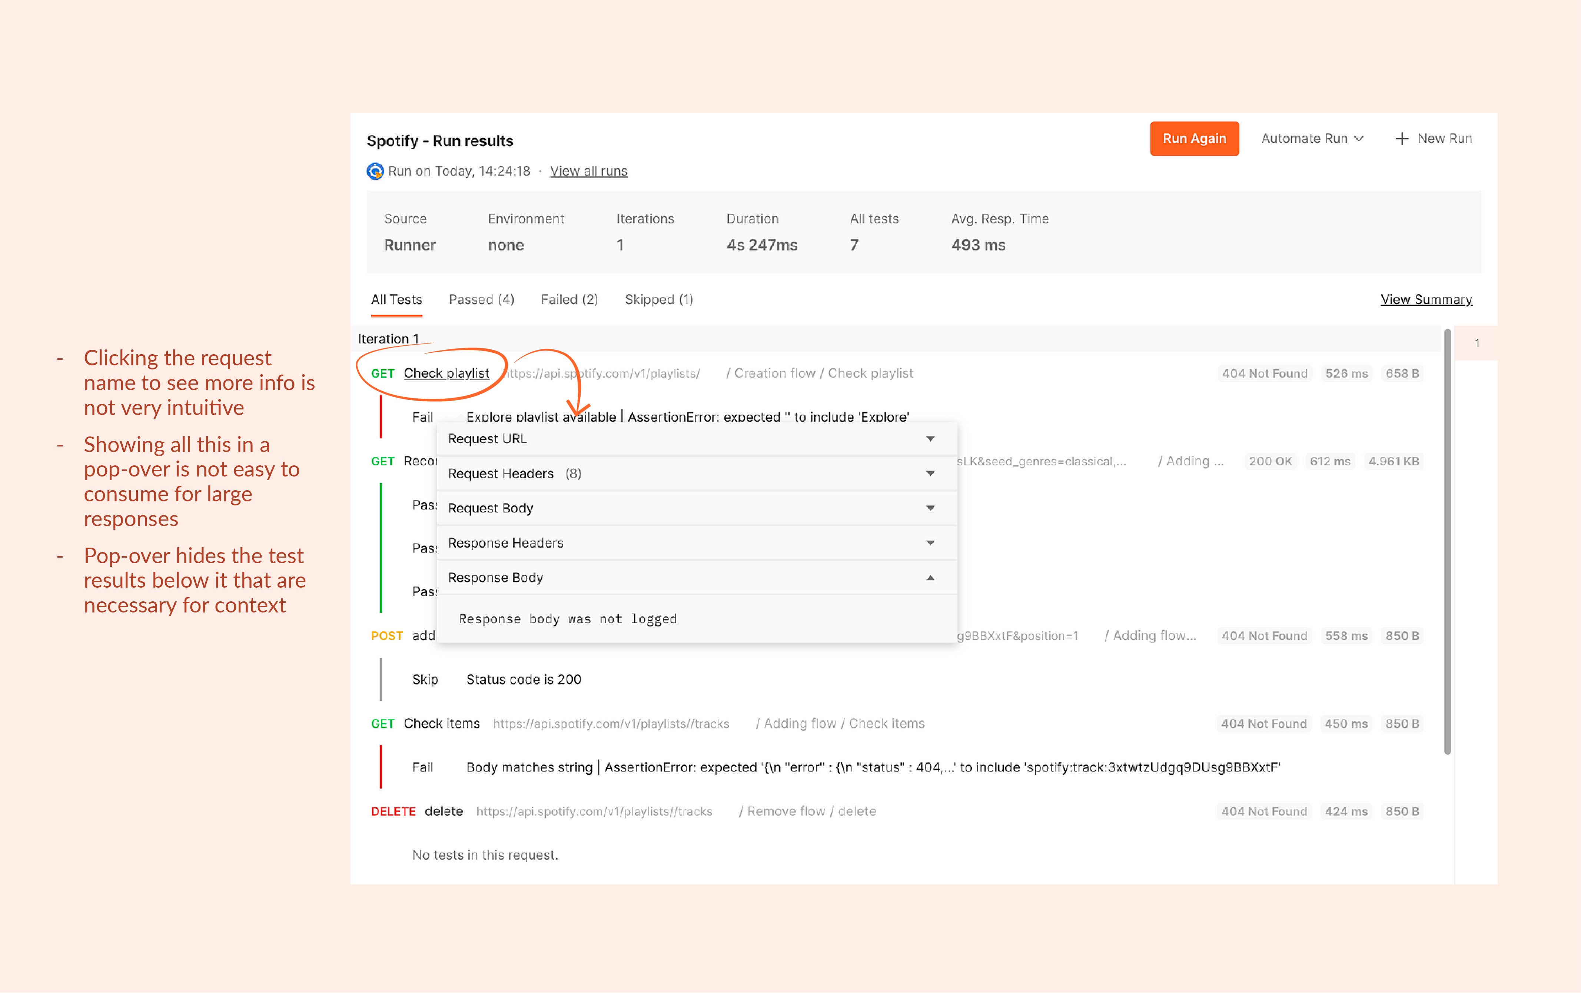
Task: Expand the Request Headers (8) section
Action: tap(697, 474)
